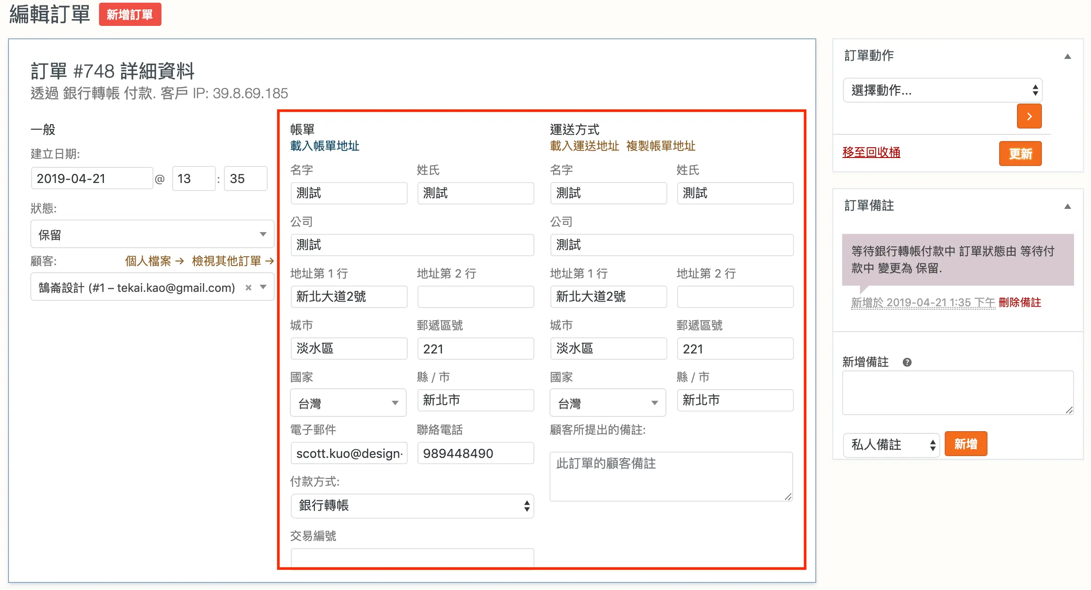Screen dimensions: 1091x590
Task: Open the 檢視其他訂單 link
Action: pyautogui.click(x=232, y=261)
